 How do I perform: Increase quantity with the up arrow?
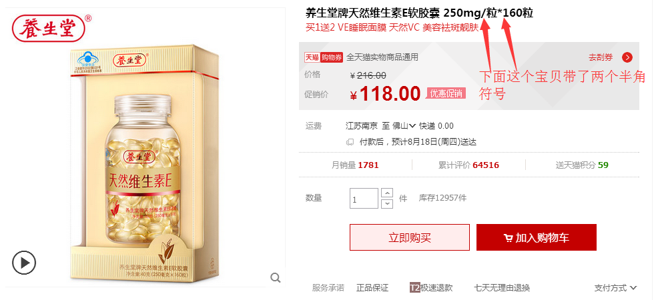(x=388, y=193)
